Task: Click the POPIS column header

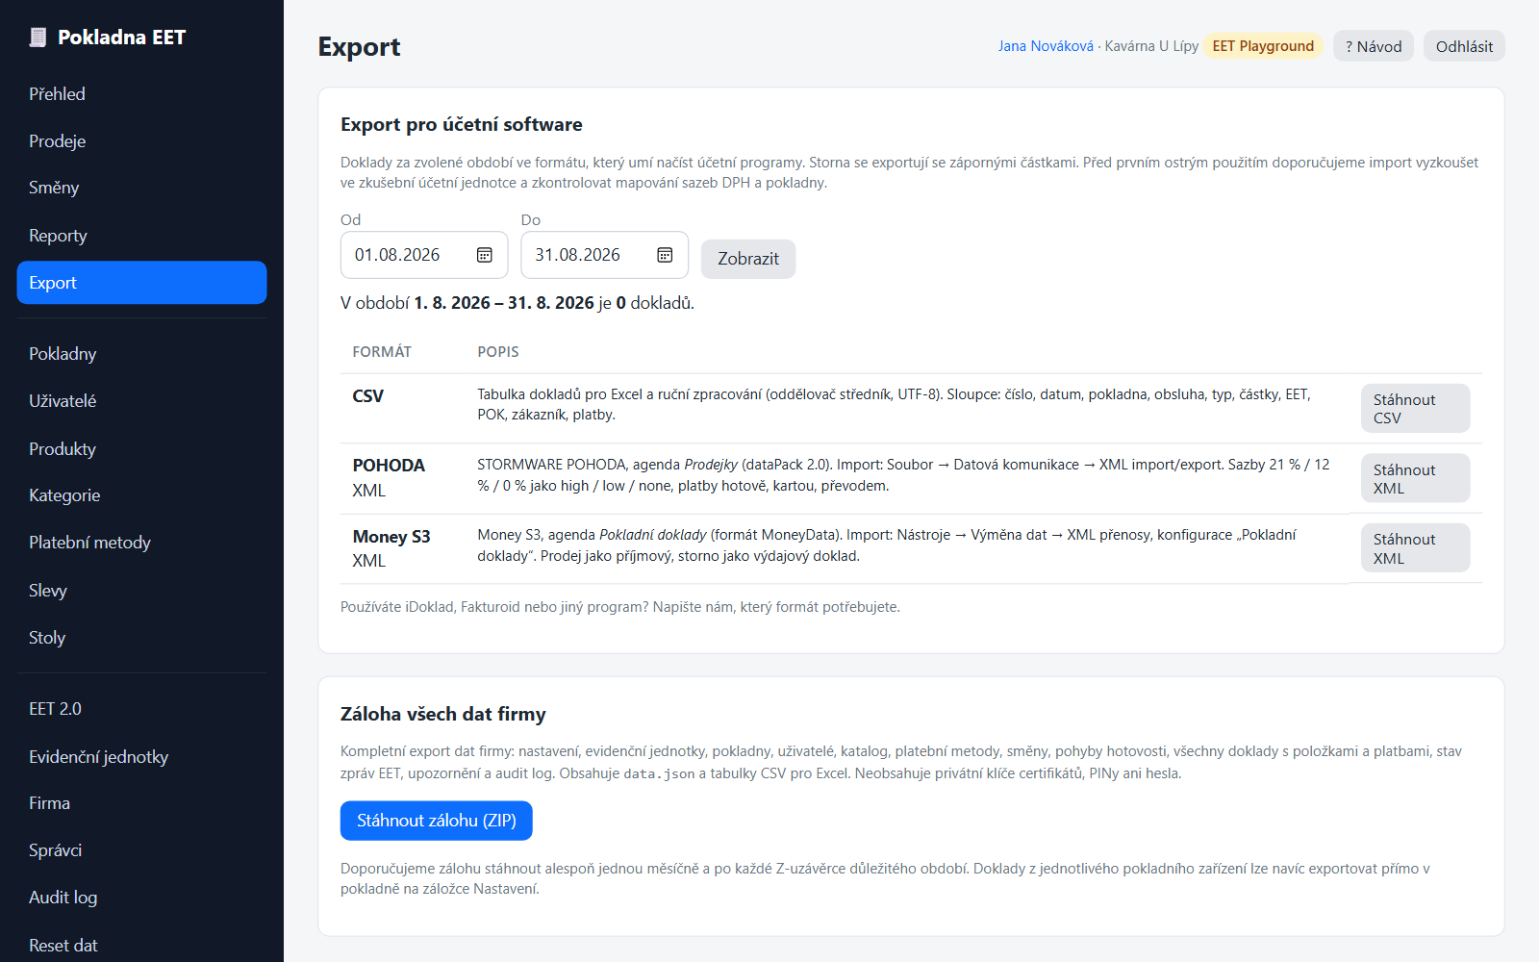Action: click(498, 352)
